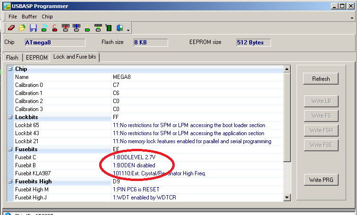Click the verify chip against buffer icon
Viewport: 357px width, 215px height.
coord(98,28)
